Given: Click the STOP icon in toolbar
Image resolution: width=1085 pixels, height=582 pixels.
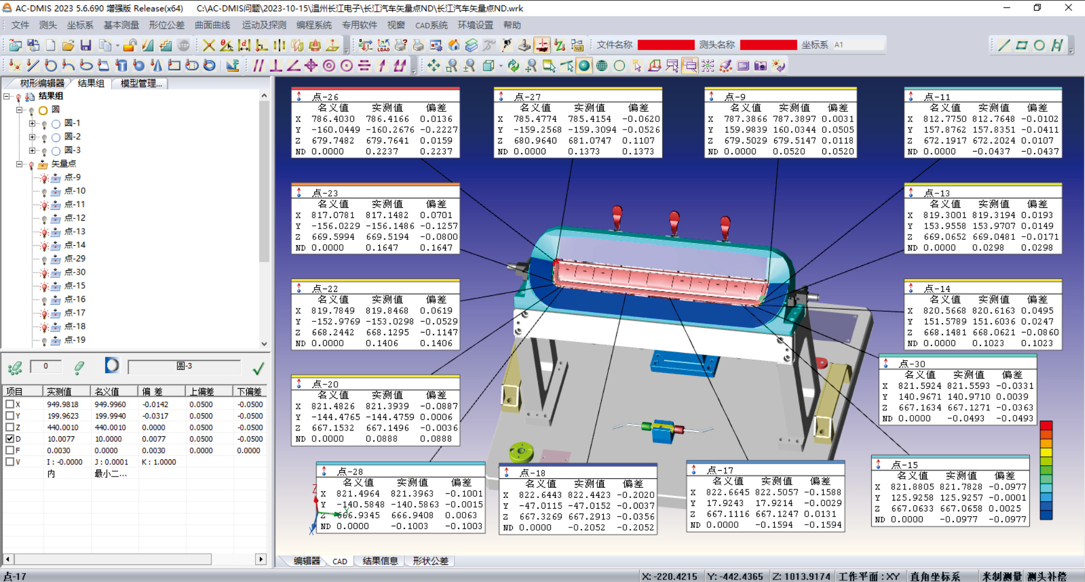Looking at the screenshot, I should (x=184, y=46).
